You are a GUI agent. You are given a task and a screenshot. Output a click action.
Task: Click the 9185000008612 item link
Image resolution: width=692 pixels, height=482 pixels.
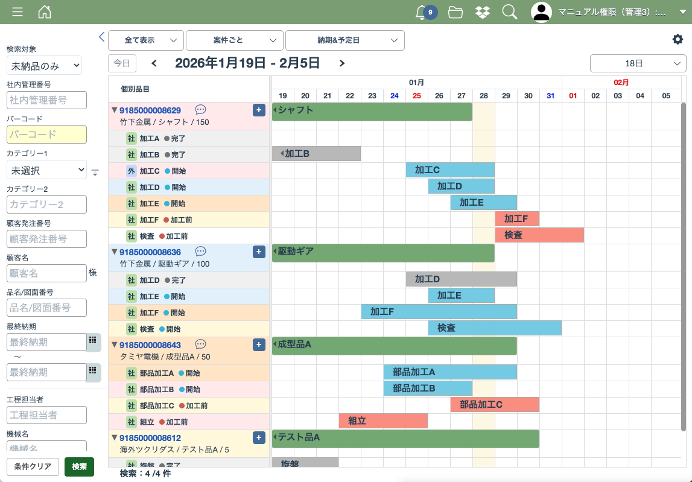(150, 438)
